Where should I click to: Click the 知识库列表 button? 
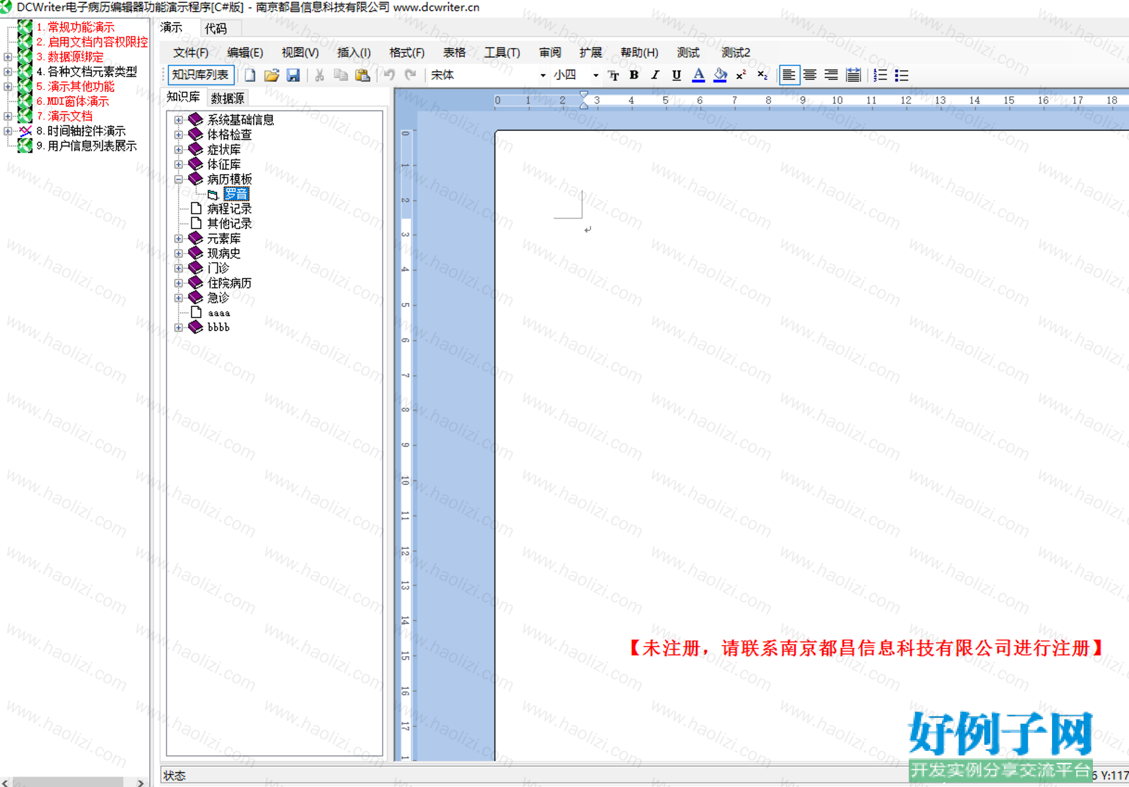point(201,75)
